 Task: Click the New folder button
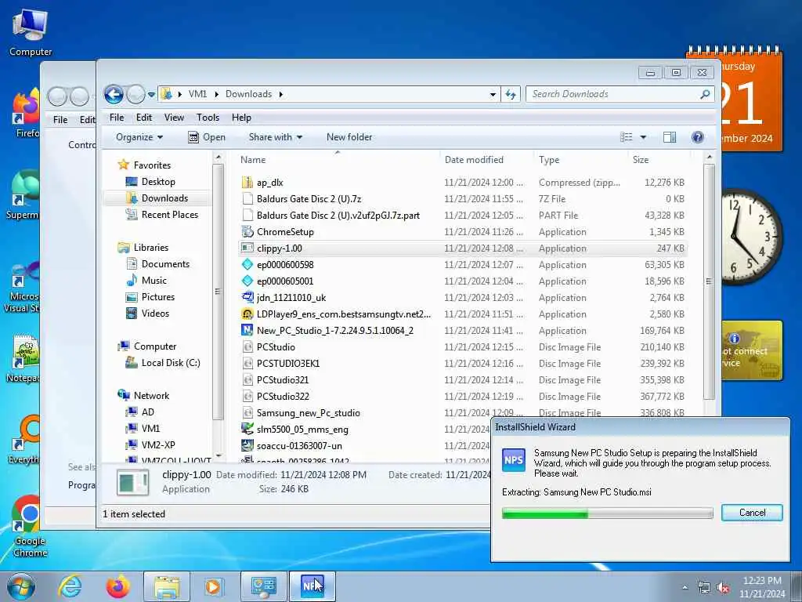tap(349, 137)
